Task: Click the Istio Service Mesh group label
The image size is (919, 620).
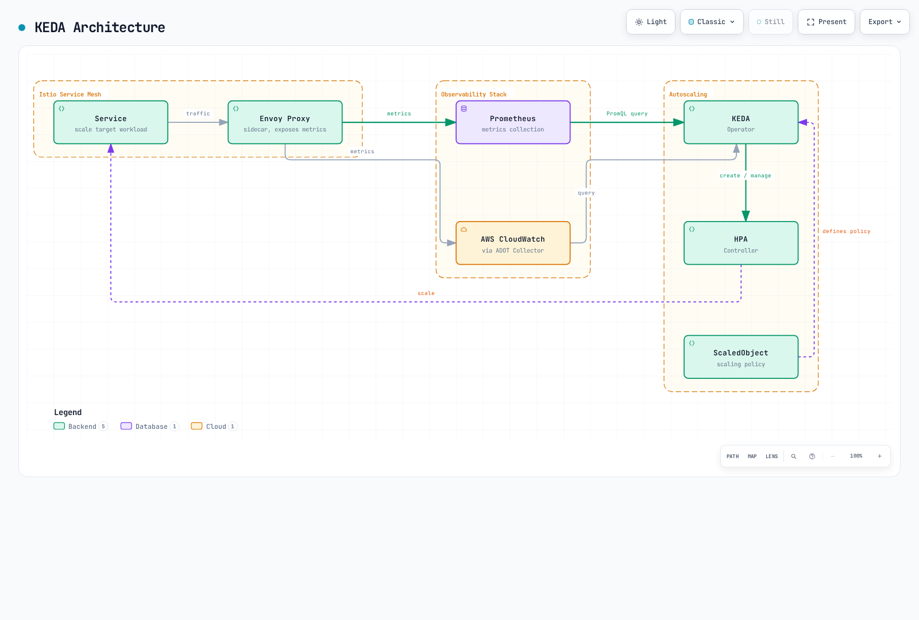Action: coord(70,95)
